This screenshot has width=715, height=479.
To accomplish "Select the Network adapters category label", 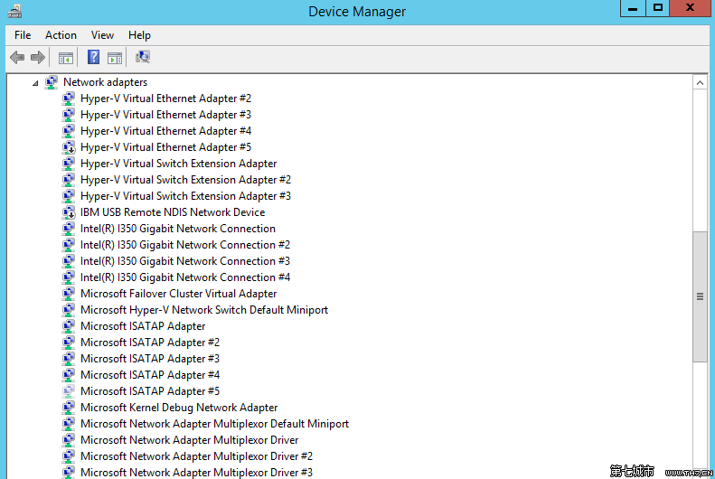I will tap(106, 82).
